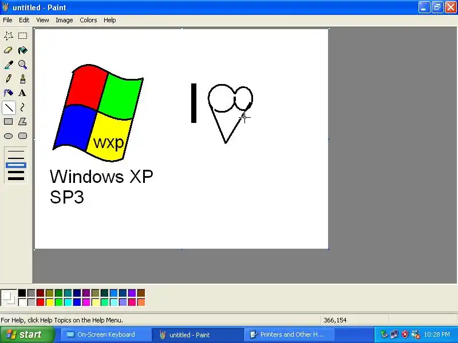Select the purple color swatch
This screenshot has width=458, height=343.
click(x=86, y=293)
